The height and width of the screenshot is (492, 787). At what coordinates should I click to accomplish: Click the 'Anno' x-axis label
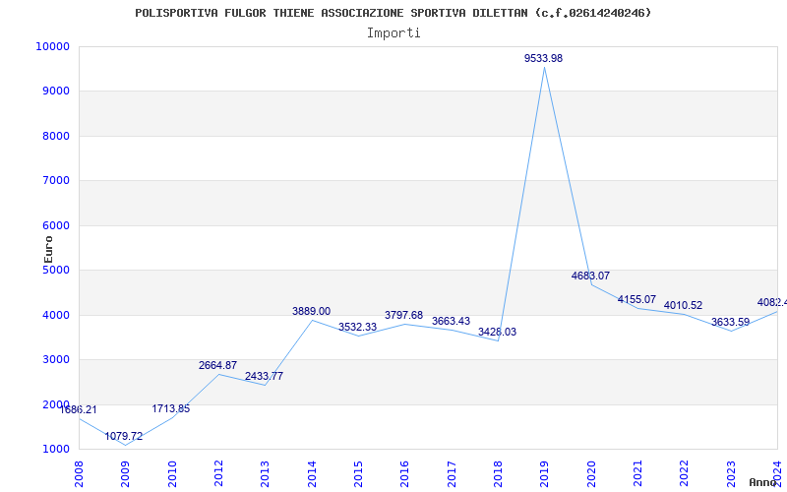763,482
